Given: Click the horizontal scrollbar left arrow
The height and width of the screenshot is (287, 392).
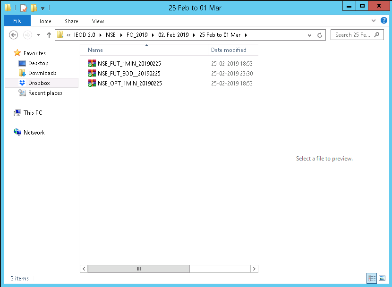Looking at the screenshot, I should click(84, 269).
